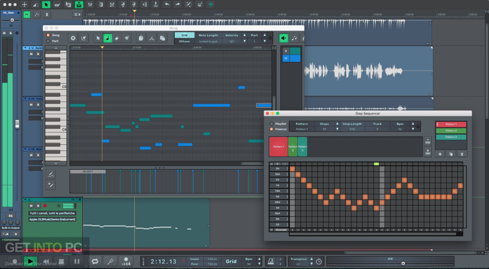Open the Step Length 1/16 dropdown
Image resolution: width=489 pixels, height=269 pixels.
coord(352,129)
